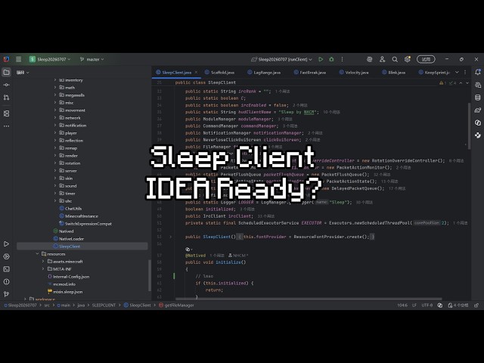
Task: Show hidden editor tabs dropdown
Action: pos(457,73)
